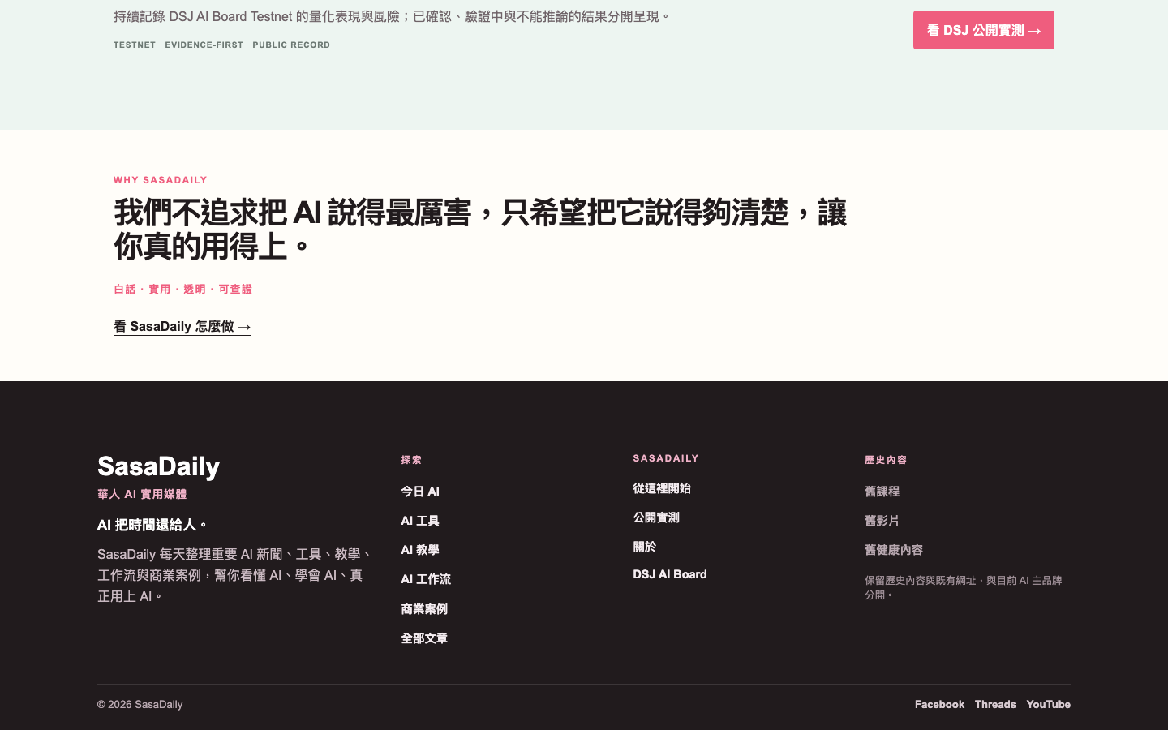Open the 從這裡開始 link

click(662, 488)
